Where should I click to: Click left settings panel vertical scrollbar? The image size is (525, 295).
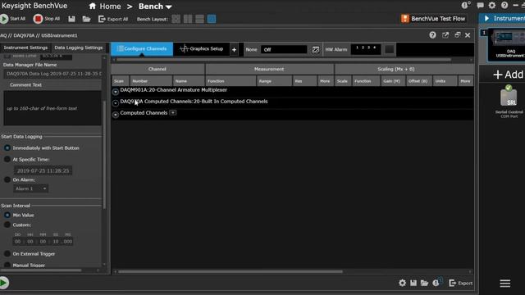click(x=104, y=154)
